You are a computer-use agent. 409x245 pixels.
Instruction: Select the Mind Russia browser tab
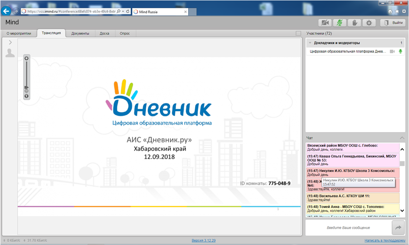pyautogui.click(x=160, y=12)
